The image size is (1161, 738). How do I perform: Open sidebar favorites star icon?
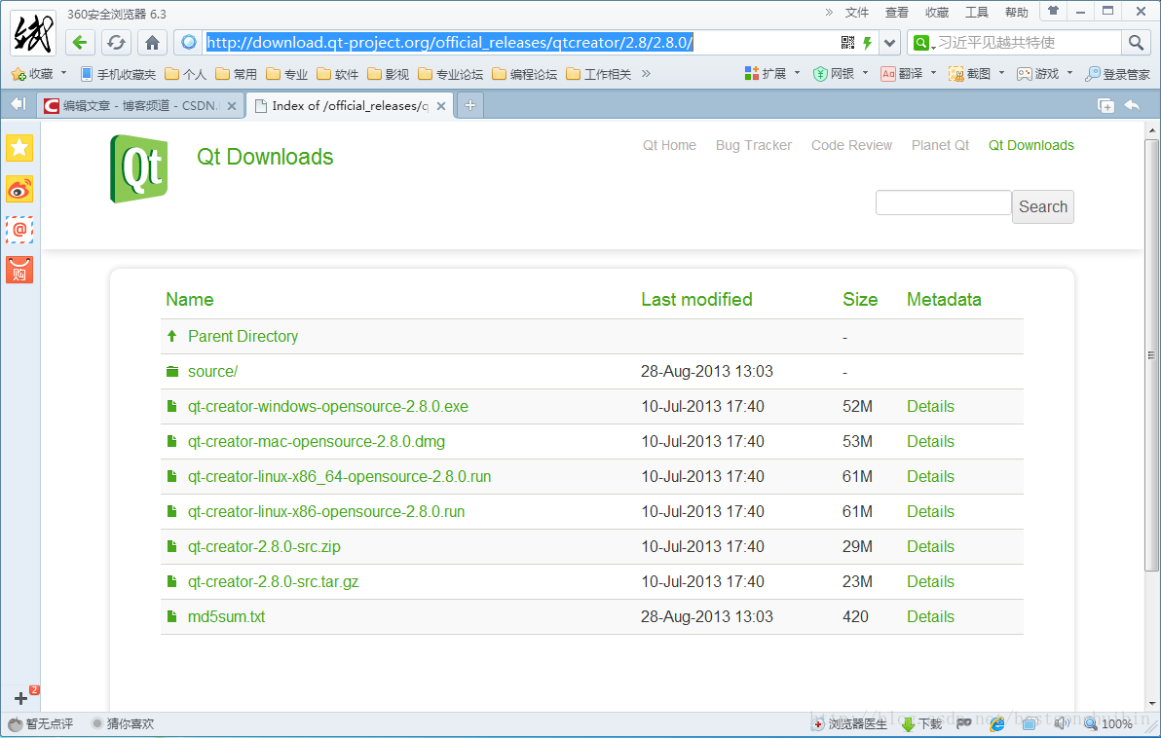(19, 148)
